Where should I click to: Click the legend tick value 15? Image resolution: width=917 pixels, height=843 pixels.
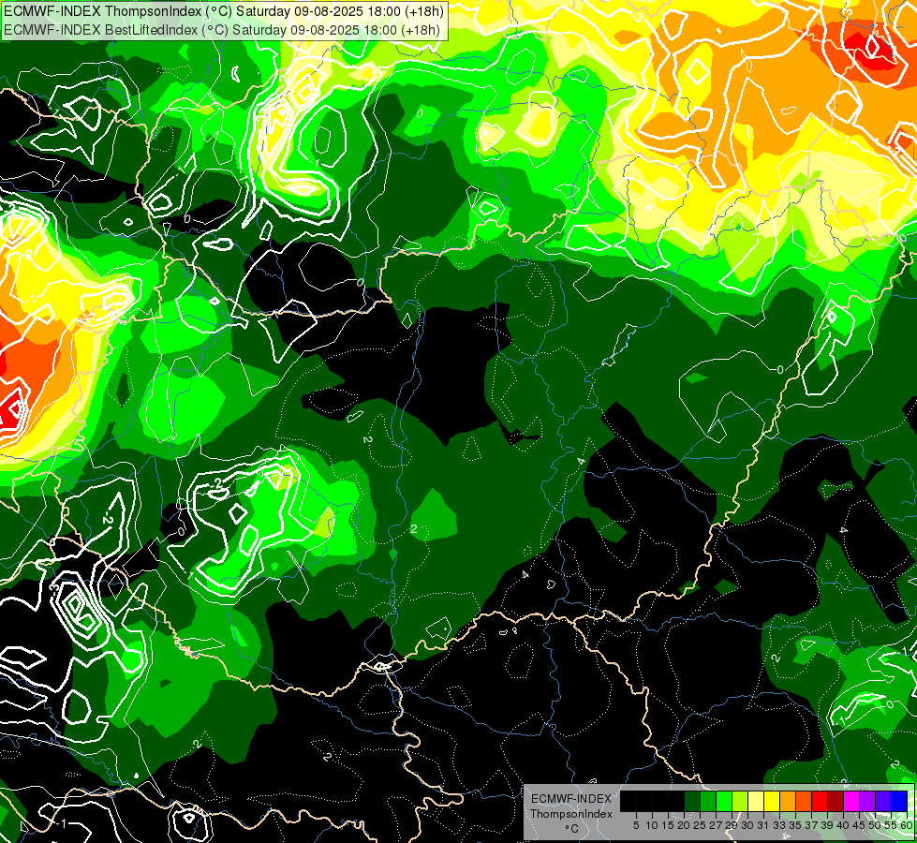pos(669,825)
